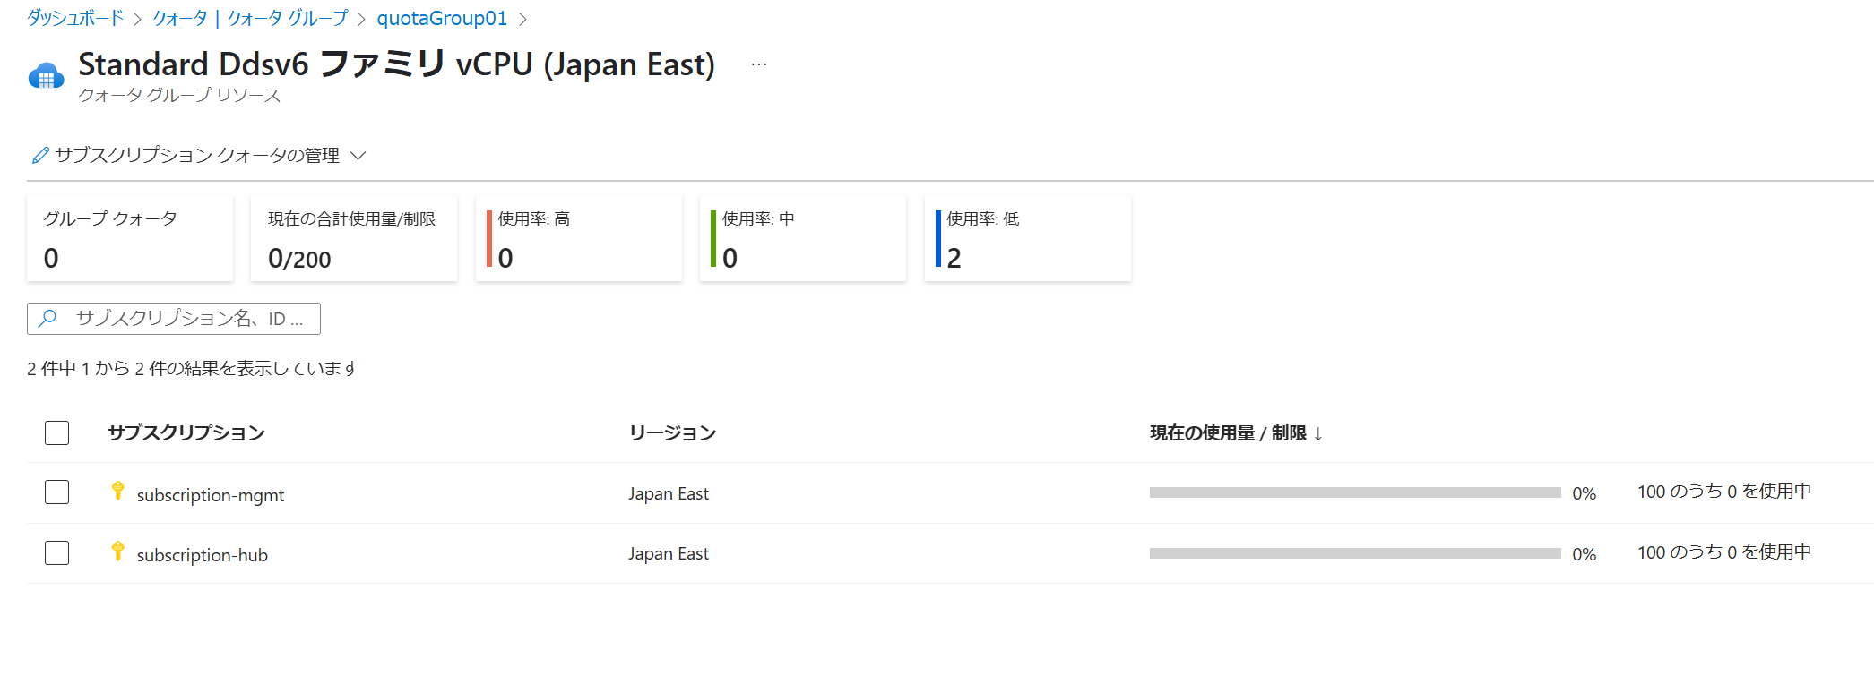Sort by 現在の使用量 / 制限 column
Screen dimensions: 1874x684
[x=1228, y=433]
